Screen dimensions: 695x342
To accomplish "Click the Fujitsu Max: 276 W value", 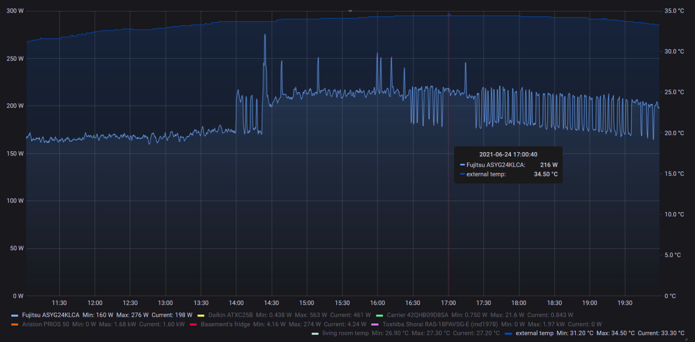I will pyautogui.click(x=132, y=315).
